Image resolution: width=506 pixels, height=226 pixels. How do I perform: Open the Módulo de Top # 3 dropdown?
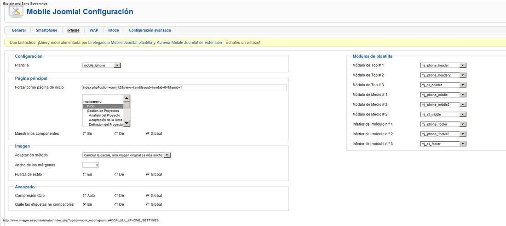pyautogui.click(x=443, y=85)
